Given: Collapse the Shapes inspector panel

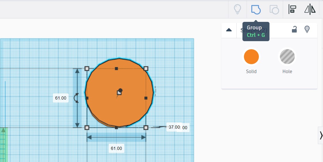Looking at the screenshot, I should pos(229,30).
